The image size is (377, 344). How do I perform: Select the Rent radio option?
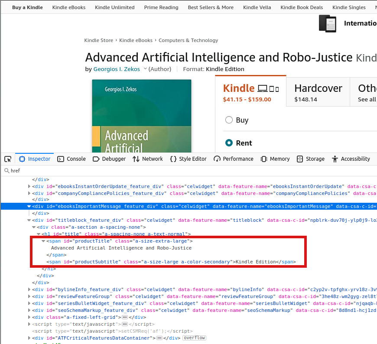(x=229, y=143)
